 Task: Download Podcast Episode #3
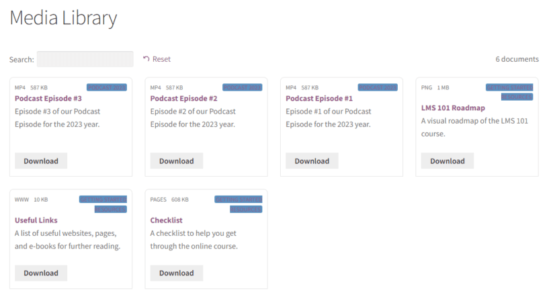pos(41,161)
